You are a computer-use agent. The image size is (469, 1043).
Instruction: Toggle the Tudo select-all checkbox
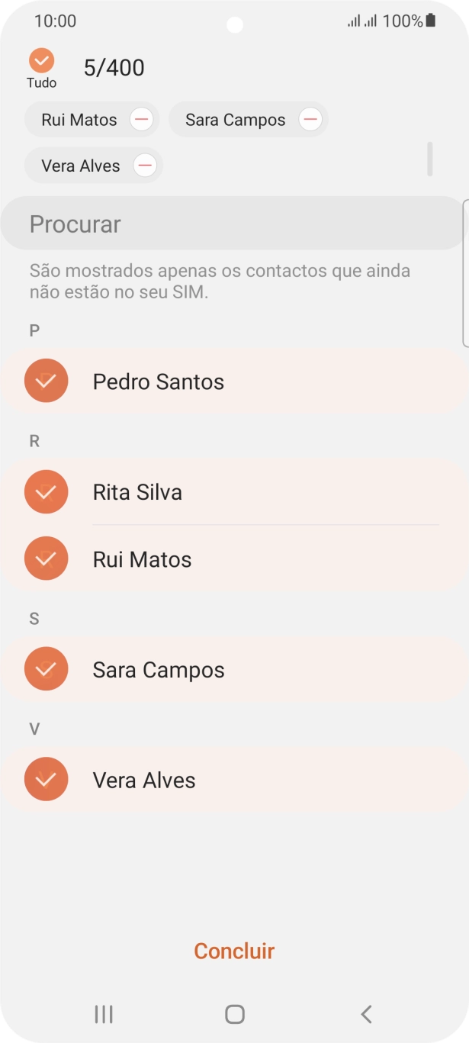[x=41, y=61]
